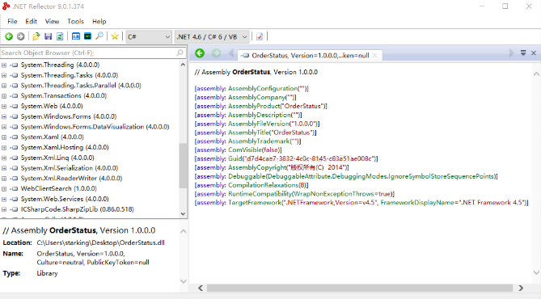Viewport: 541px width, 299px height.
Task: Click the OrderStatus.dll location path
Action: [x=101, y=242]
